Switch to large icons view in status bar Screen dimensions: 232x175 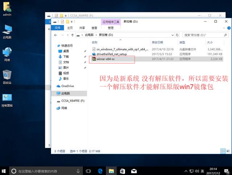pyautogui.click(x=228, y=151)
